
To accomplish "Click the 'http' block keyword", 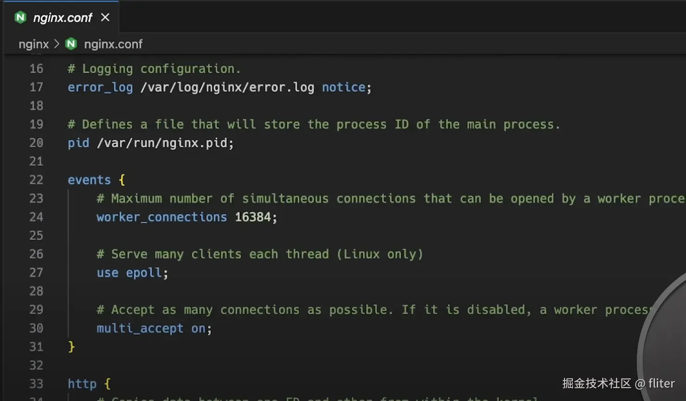I will point(82,384).
